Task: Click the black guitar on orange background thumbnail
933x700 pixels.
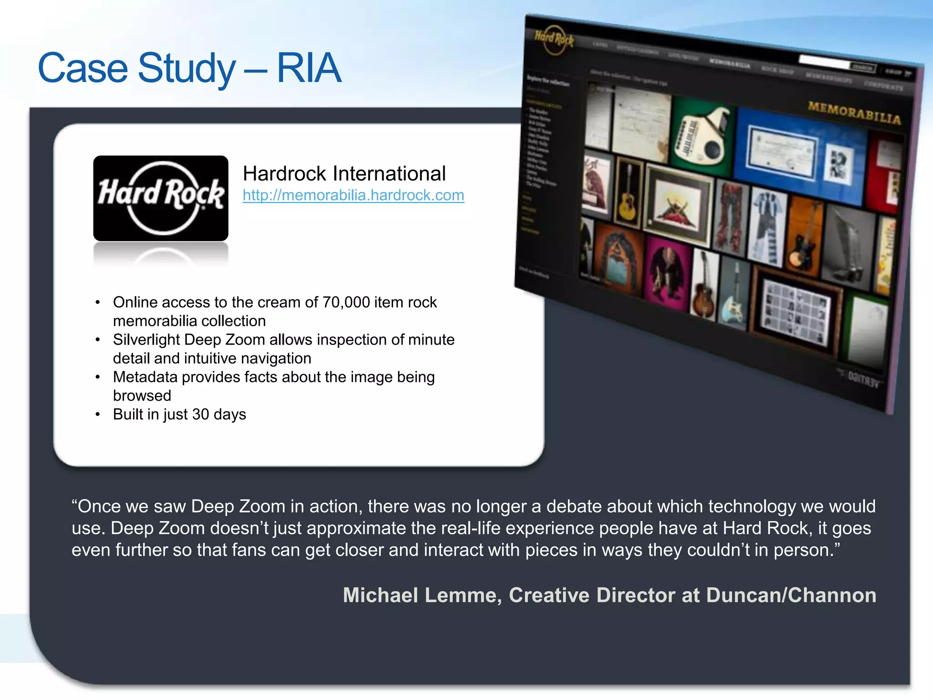Action: coord(805,237)
